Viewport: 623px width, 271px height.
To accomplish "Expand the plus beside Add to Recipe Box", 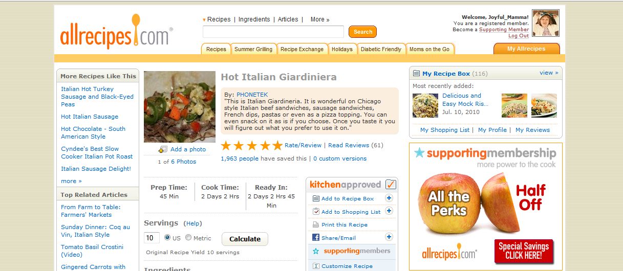I will [389, 198].
